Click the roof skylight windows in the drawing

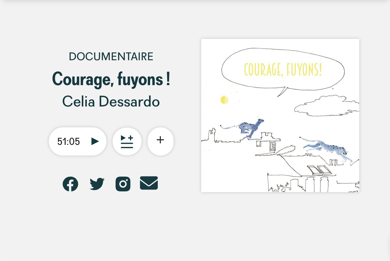click(x=319, y=170)
